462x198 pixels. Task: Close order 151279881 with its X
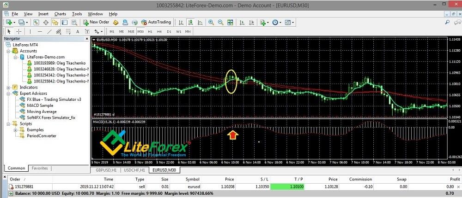point(458,186)
